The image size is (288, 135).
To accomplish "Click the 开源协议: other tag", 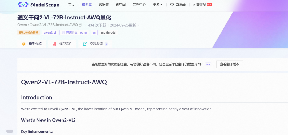I will coord(74,33).
